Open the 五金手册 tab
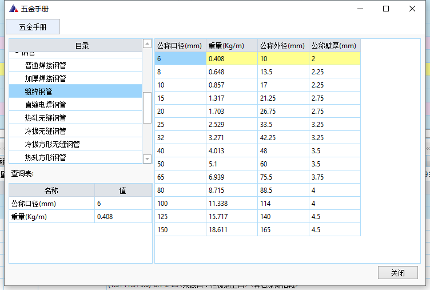Image resolution: width=430 pixels, height=290 pixels. point(33,27)
